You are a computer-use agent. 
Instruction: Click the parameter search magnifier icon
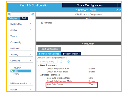coord(38,62)
